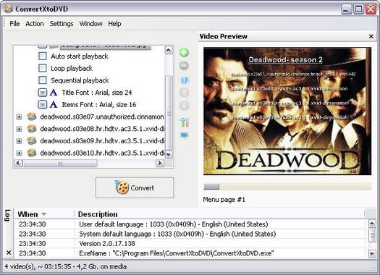Click the green add file icon
Viewport: 380px width, 275px height.
(x=184, y=52)
